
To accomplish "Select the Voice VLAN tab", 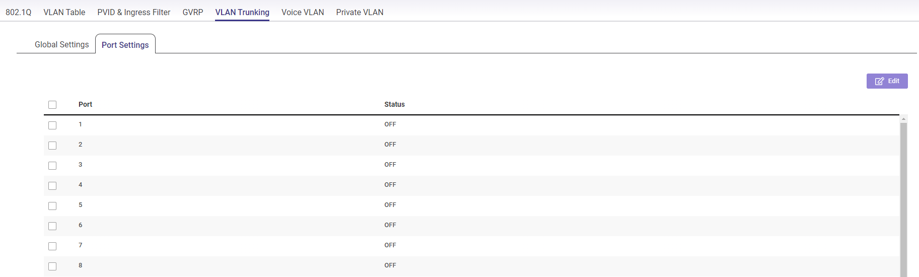I will point(303,12).
